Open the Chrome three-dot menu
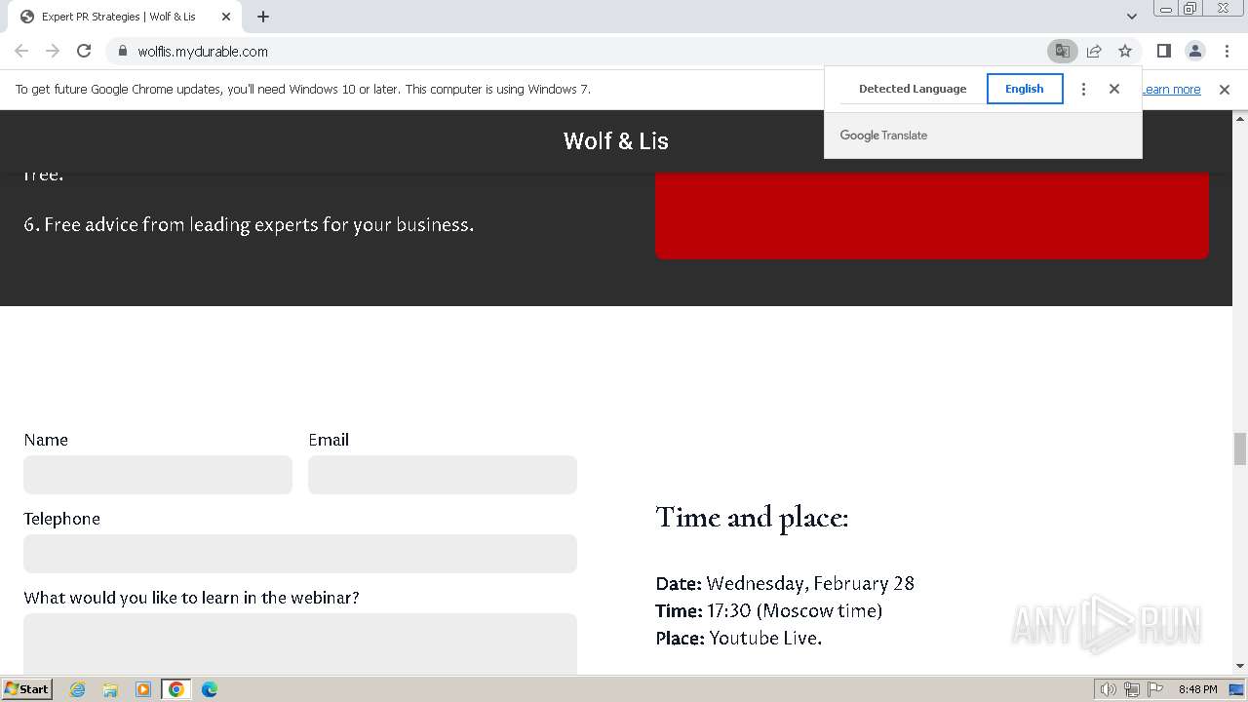1248x702 pixels. [1227, 51]
